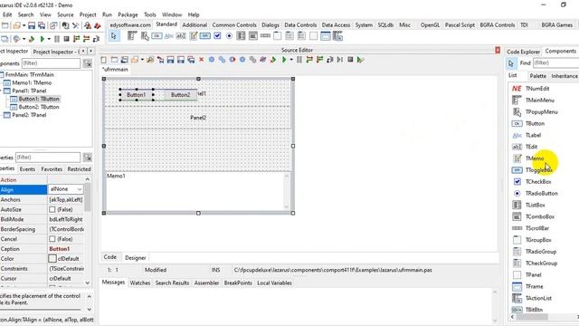Select the TRadioButton icon in the Standard palette

pos(229,36)
